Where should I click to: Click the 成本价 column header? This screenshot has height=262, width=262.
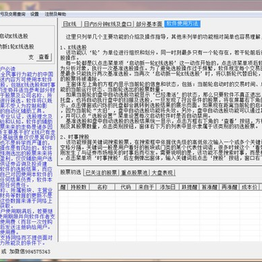coord(249,187)
